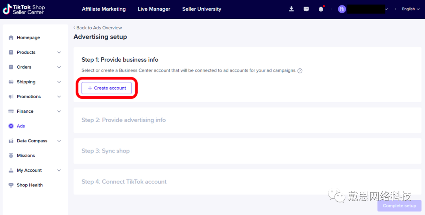Open the English language dropdown
The height and width of the screenshot is (215, 425).
click(410, 9)
